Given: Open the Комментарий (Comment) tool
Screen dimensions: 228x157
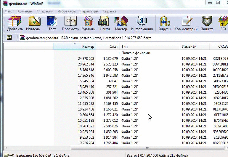Looking at the screenshot, I should 186,23.
